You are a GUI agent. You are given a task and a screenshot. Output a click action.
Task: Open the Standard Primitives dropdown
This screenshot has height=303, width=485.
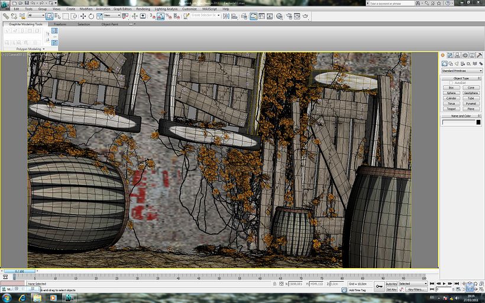coord(462,70)
